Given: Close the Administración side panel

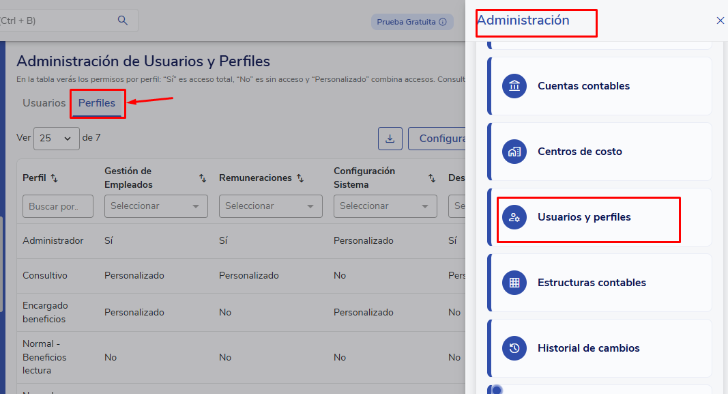Looking at the screenshot, I should (720, 21).
